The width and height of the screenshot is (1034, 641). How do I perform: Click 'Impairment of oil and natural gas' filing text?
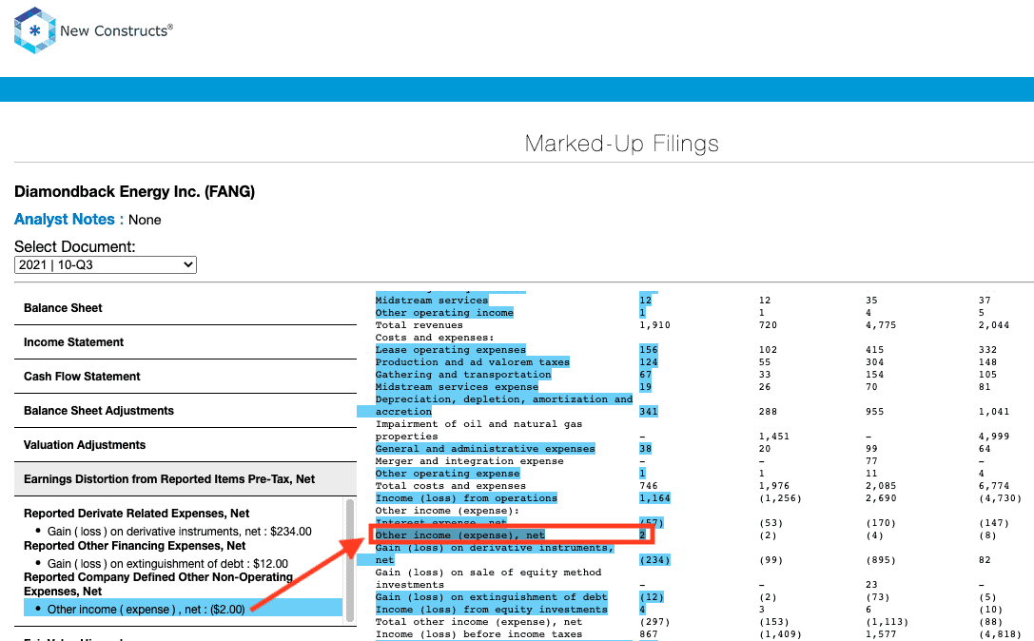pyautogui.click(x=478, y=424)
